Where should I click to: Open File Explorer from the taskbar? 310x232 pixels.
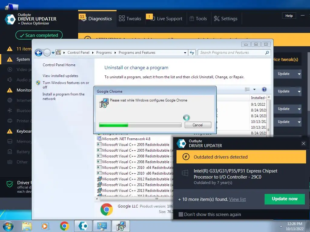27,226
